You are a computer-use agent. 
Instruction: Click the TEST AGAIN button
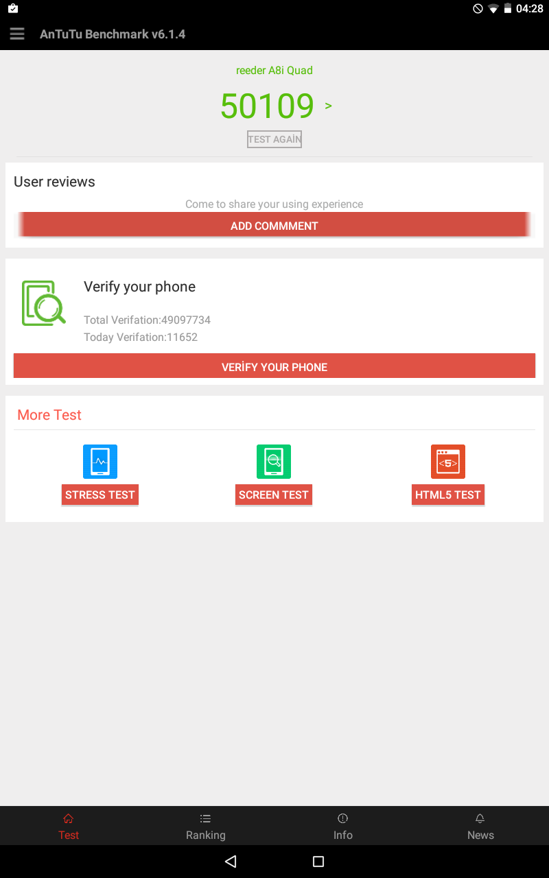[274, 139]
